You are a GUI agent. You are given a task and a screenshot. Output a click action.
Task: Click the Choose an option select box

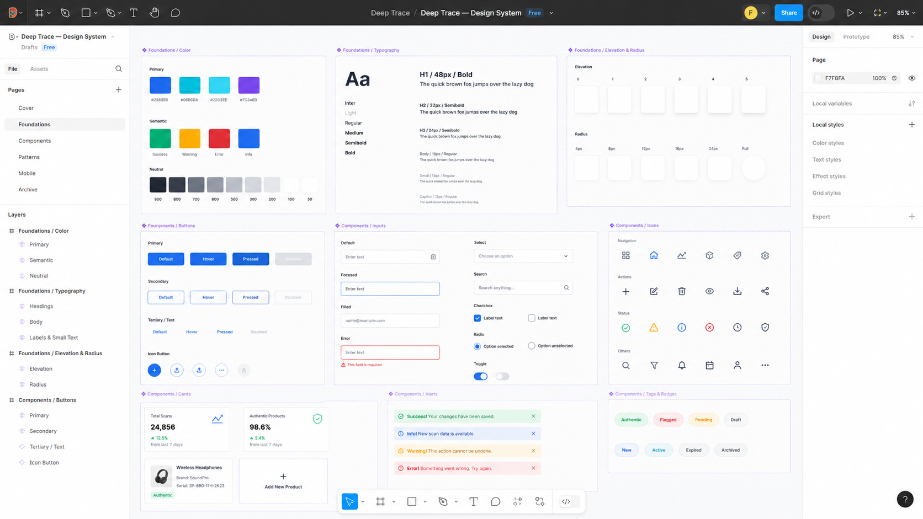coord(523,256)
